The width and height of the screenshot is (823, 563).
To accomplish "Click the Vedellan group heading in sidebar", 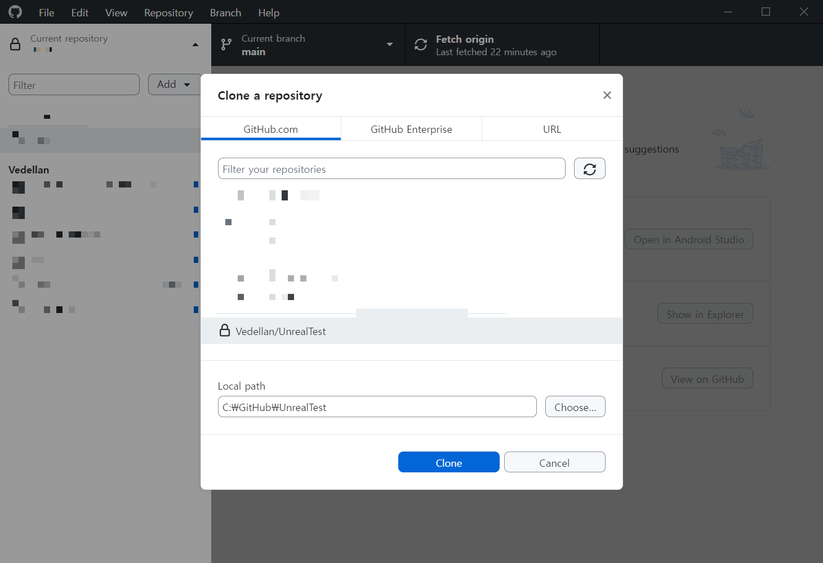I will (x=29, y=169).
